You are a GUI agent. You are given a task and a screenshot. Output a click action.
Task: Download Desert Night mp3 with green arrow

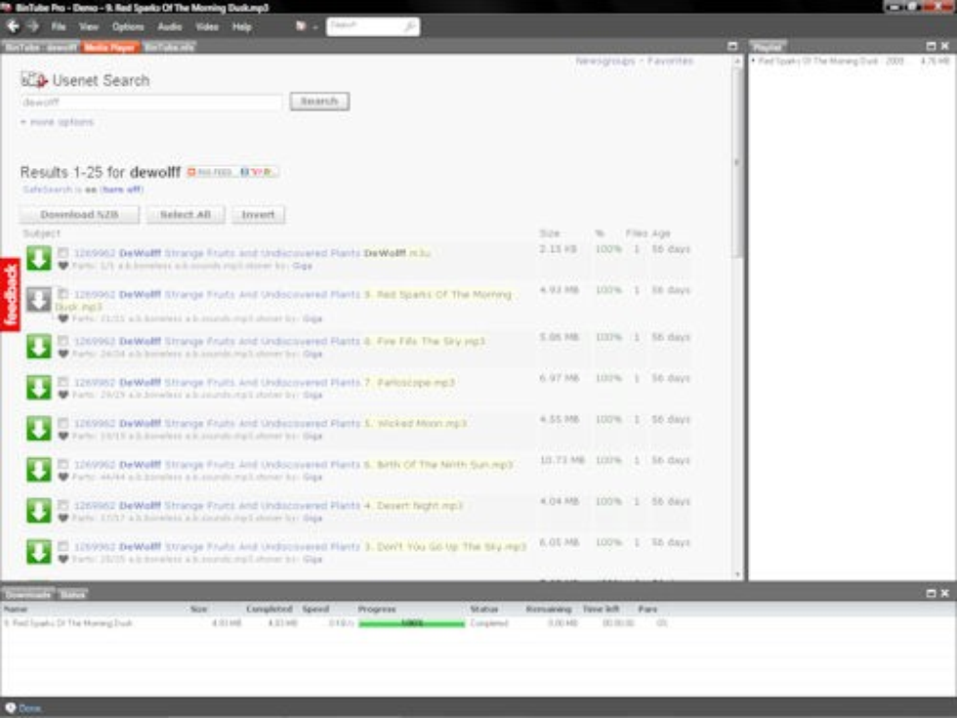[x=38, y=510]
